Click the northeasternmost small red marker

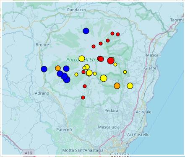coord(118,34)
